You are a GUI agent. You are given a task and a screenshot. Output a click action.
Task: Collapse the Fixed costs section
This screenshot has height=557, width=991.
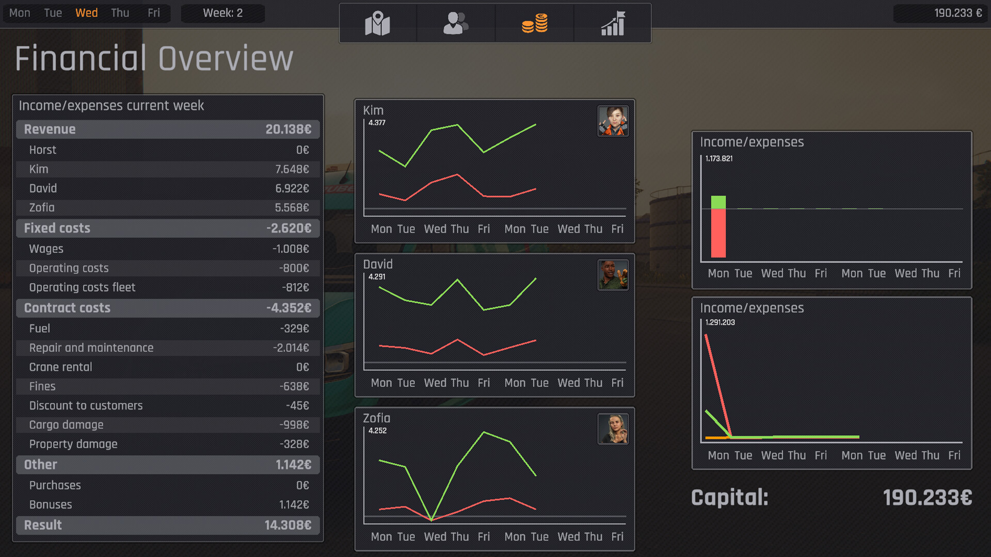point(168,228)
